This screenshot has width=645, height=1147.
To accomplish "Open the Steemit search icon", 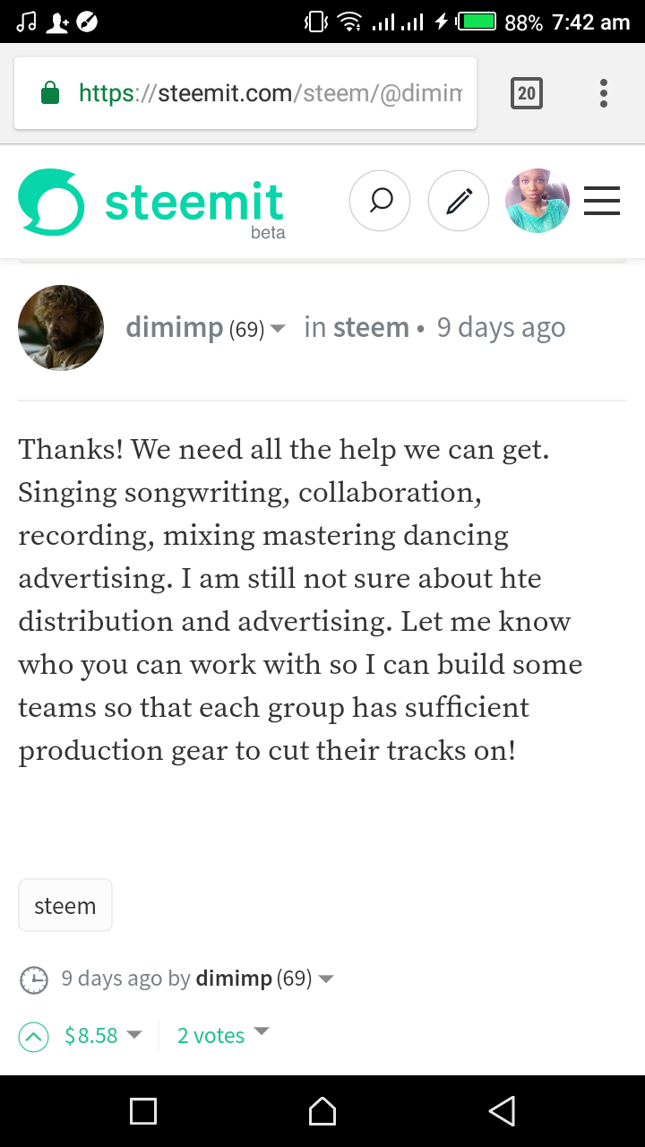I will 380,201.
